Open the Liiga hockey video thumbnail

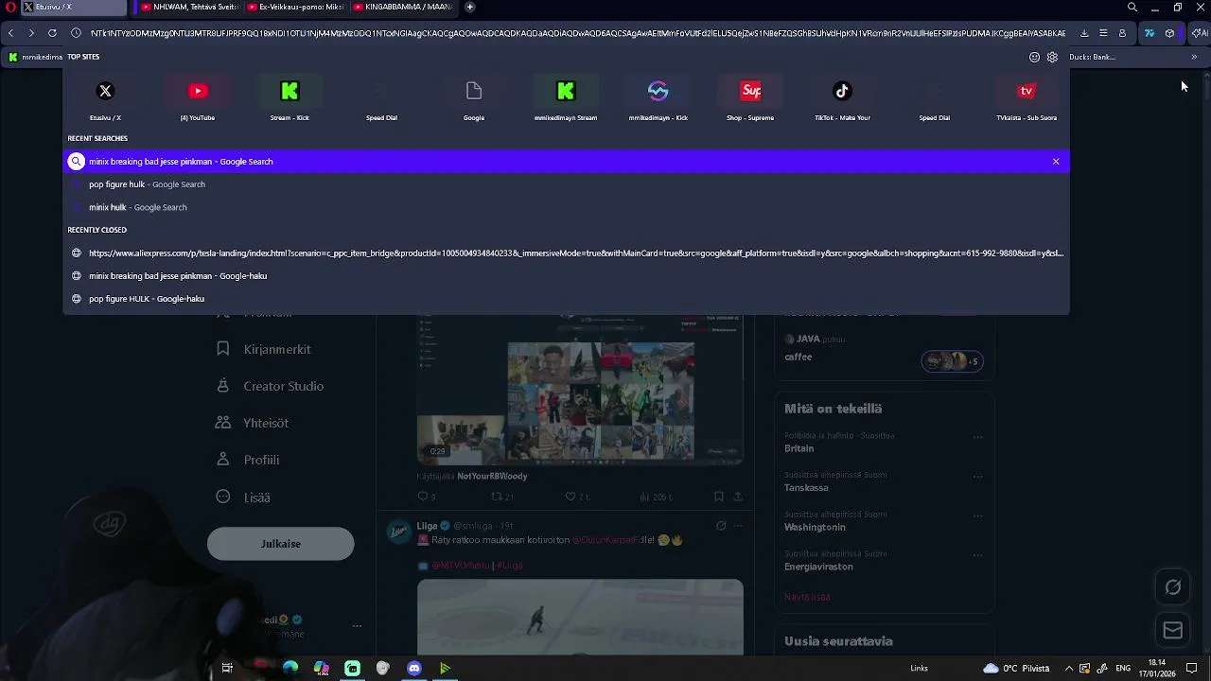(x=580, y=617)
